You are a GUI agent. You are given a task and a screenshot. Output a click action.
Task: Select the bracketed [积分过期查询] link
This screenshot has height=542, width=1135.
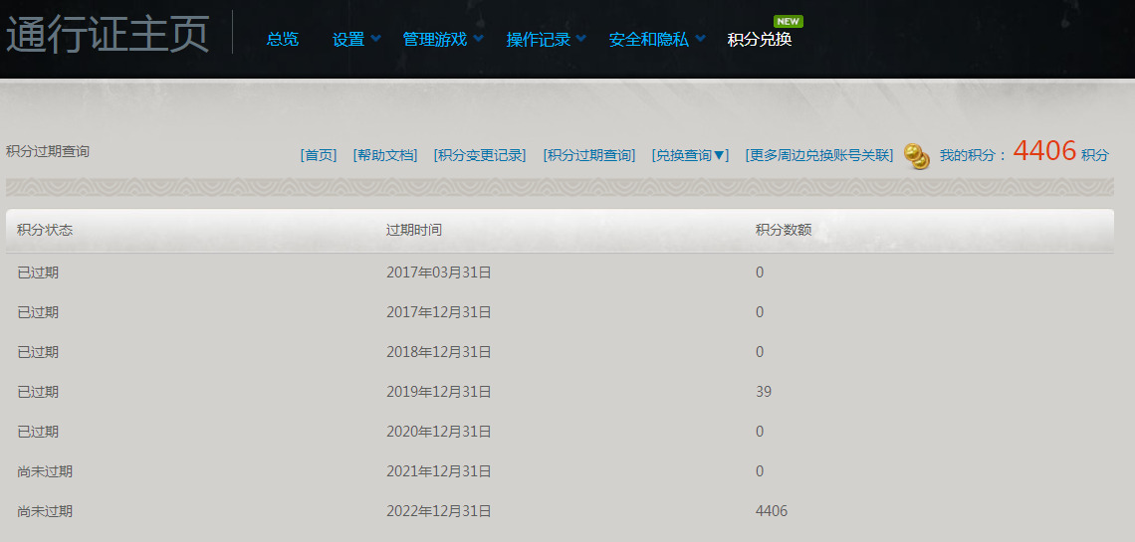[x=589, y=155]
